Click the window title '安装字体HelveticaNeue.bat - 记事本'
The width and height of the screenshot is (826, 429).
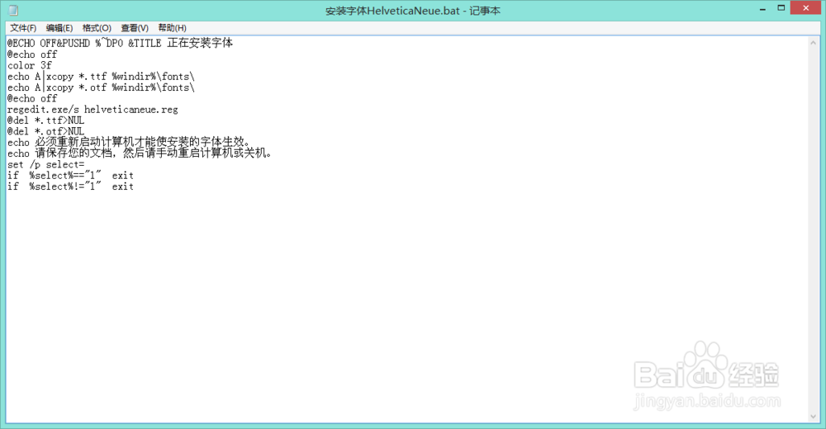412,11
